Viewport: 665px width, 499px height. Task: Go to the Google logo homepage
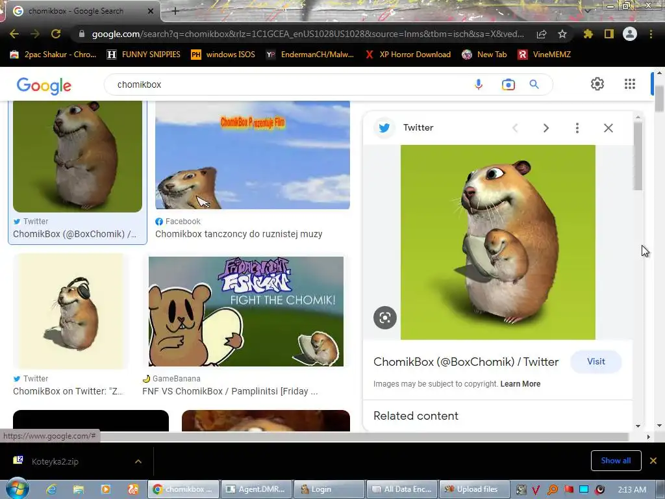click(x=44, y=86)
